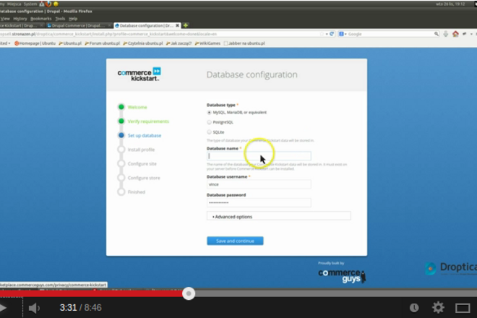Screen dimensions: 477x318
Task: Click the Firefox launcher in top panel
Action: pos(48,4)
